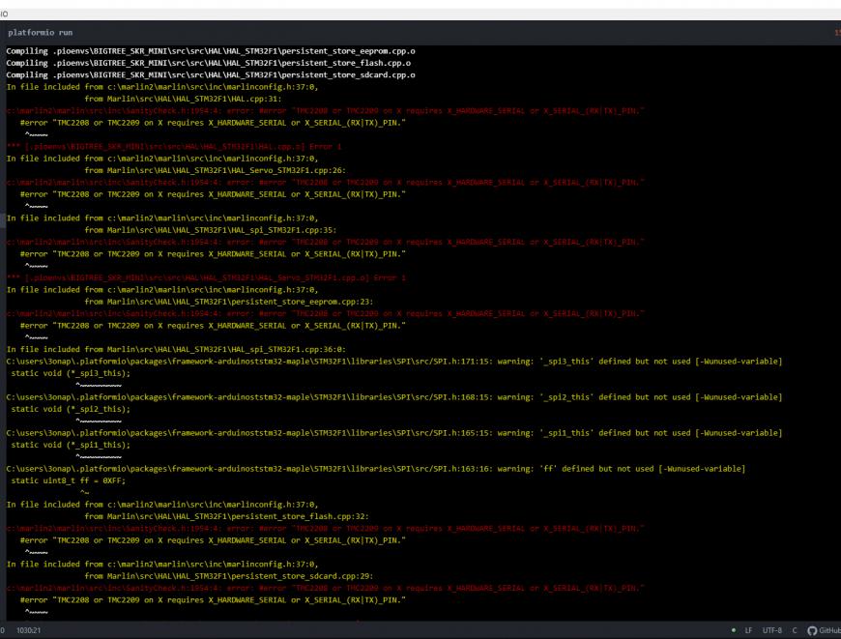Click the 'static uint8_t ff = 0XFF' line
The width and height of the screenshot is (841, 639).
(68, 480)
